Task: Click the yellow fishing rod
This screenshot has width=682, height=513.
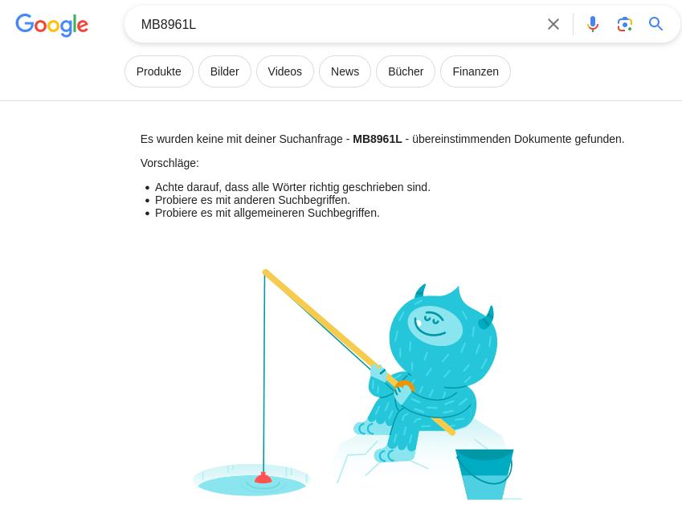Action: coord(359,352)
